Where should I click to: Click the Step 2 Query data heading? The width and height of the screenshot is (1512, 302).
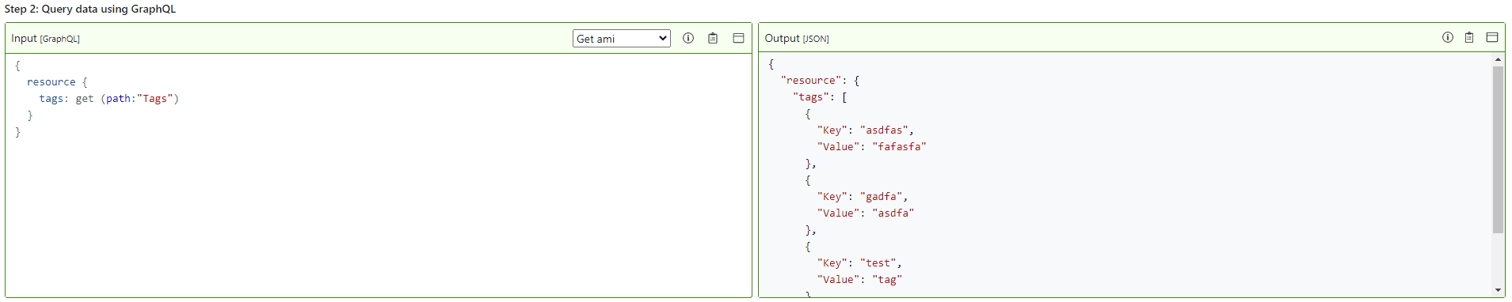pos(90,9)
